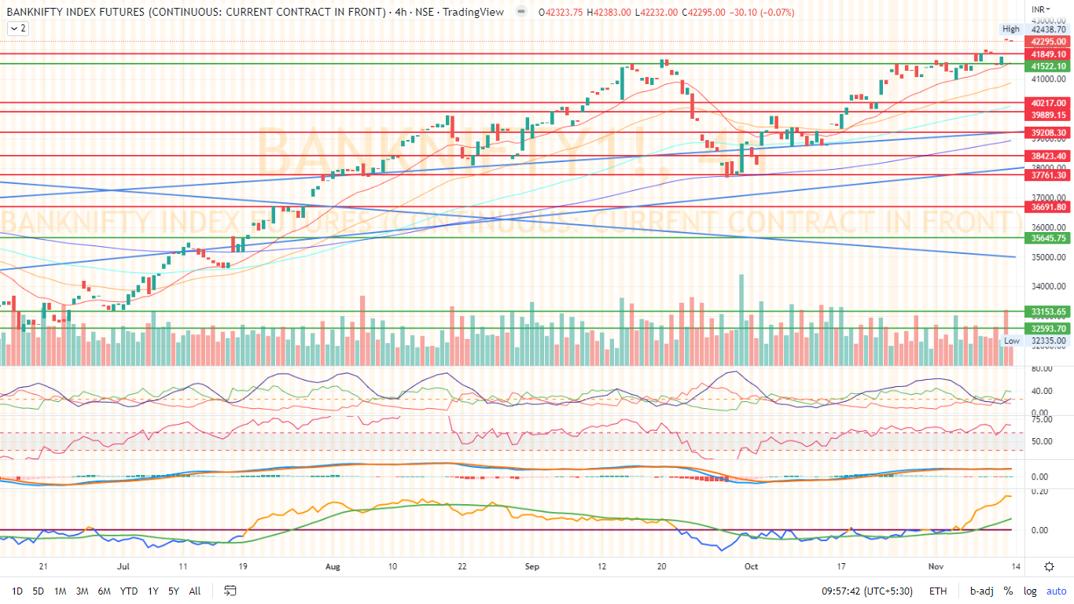Click the 32335.00 low price label

[x=1048, y=341]
